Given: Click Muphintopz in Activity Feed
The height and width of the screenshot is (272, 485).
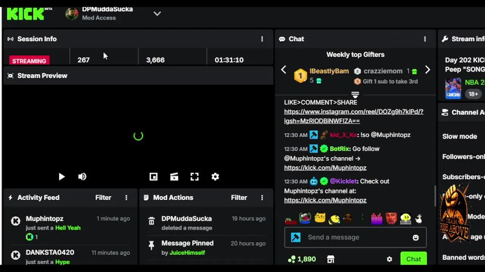Looking at the screenshot, I should pos(44,219).
